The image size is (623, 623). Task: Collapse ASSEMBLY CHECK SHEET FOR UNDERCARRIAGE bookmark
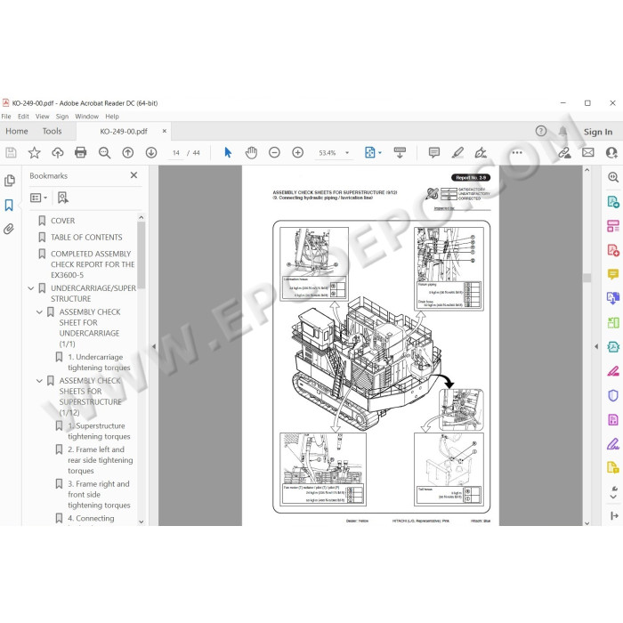click(x=39, y=311)
